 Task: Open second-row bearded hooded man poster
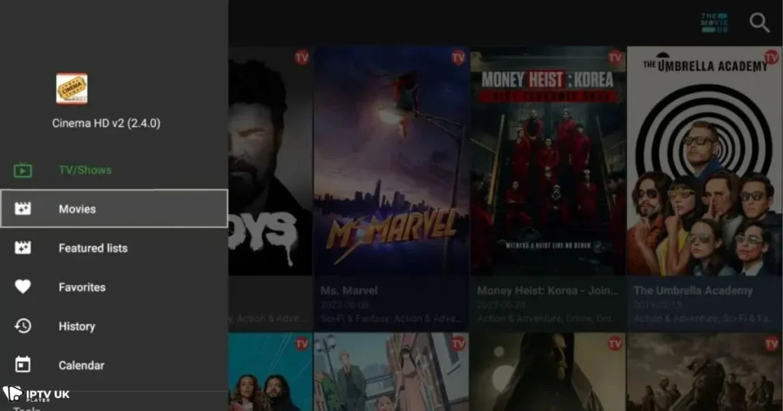pyautogui.click(x=547, y=372)
